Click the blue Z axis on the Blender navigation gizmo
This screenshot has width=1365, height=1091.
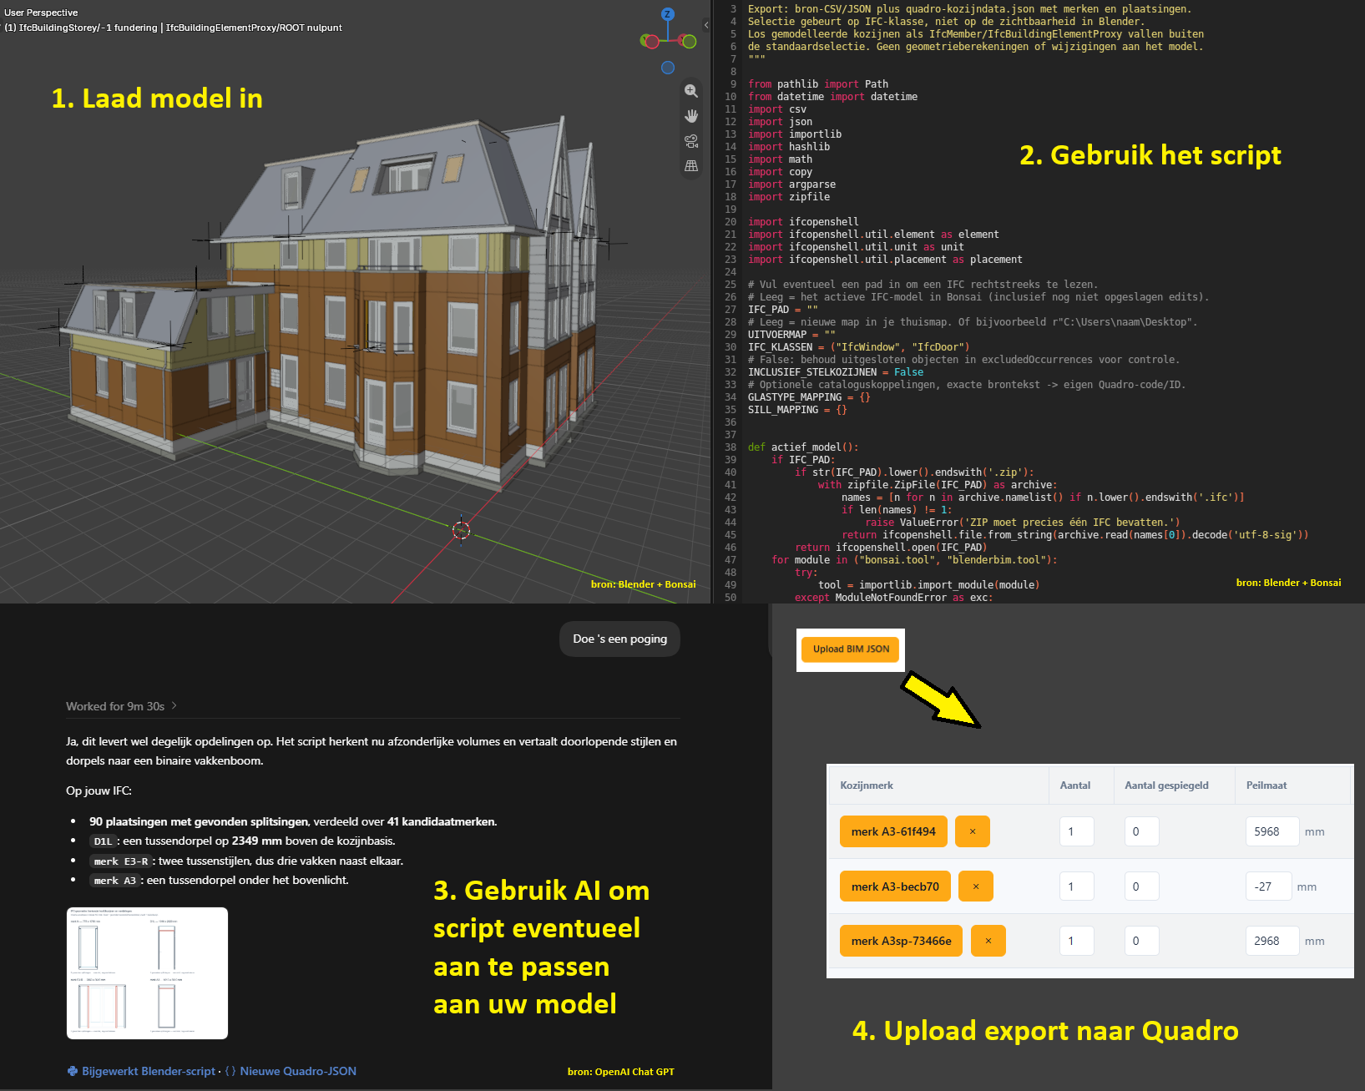pyautogui.click(x=668, y=14)
